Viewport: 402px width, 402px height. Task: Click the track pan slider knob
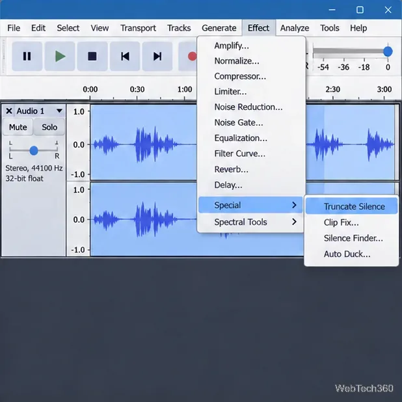pos(34,150)
